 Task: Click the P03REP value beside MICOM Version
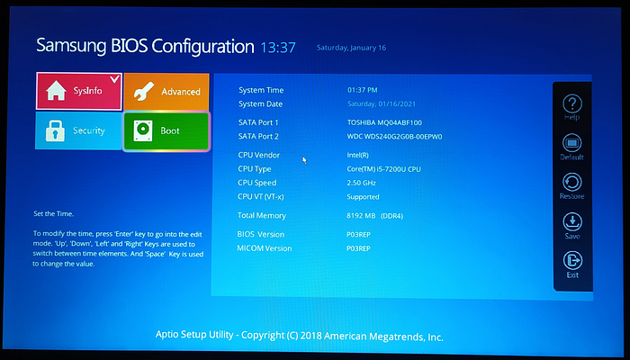click(358, 248)
